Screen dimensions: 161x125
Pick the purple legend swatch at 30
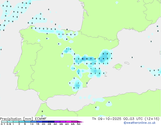[x=57, y=122]
